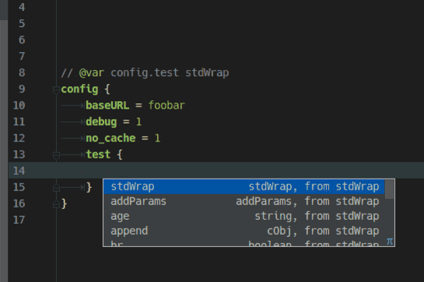Place the cursor on the baseURL key
This screenshot has width=424, height=282.
107,106
